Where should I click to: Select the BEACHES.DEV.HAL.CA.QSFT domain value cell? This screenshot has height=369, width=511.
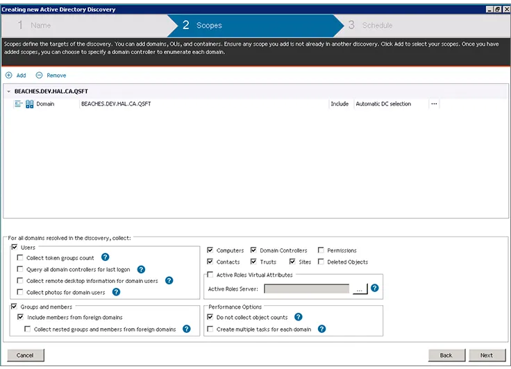[204, 104]
